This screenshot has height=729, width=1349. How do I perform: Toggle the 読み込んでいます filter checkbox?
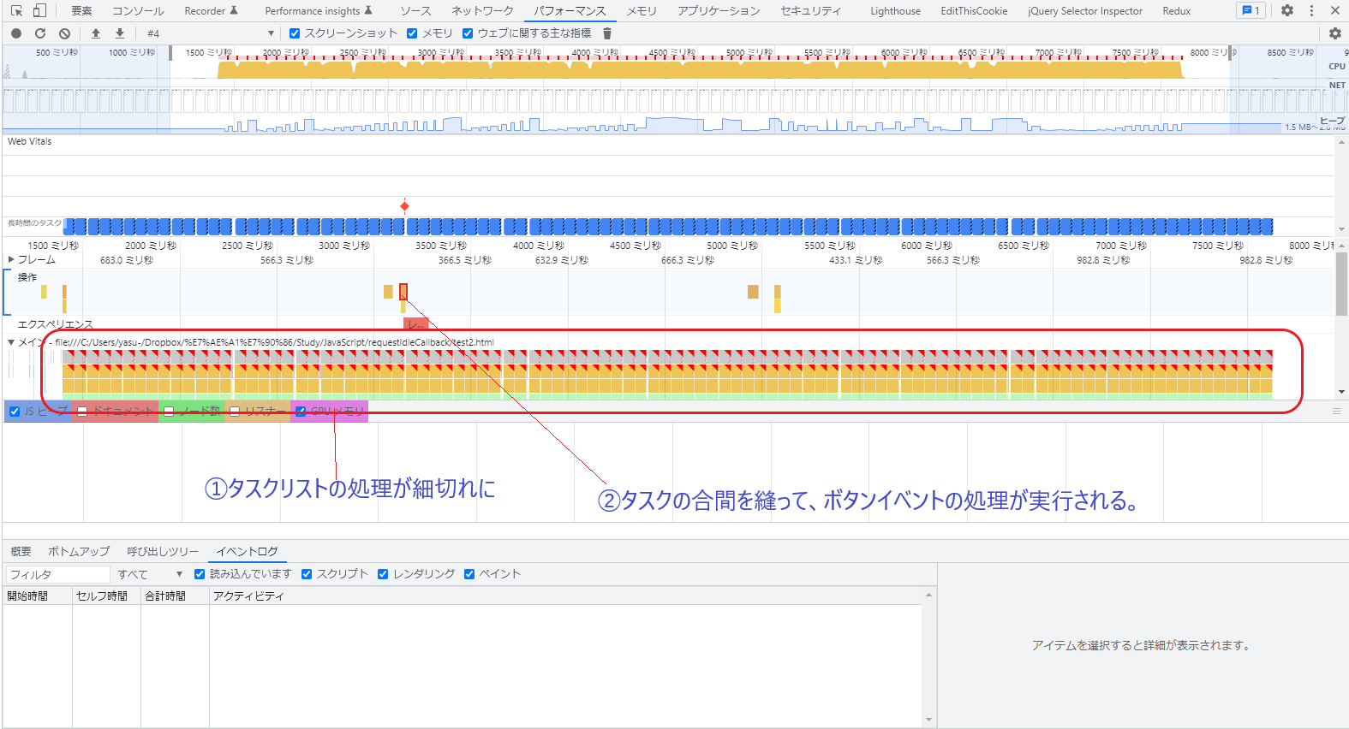(200, 574)
